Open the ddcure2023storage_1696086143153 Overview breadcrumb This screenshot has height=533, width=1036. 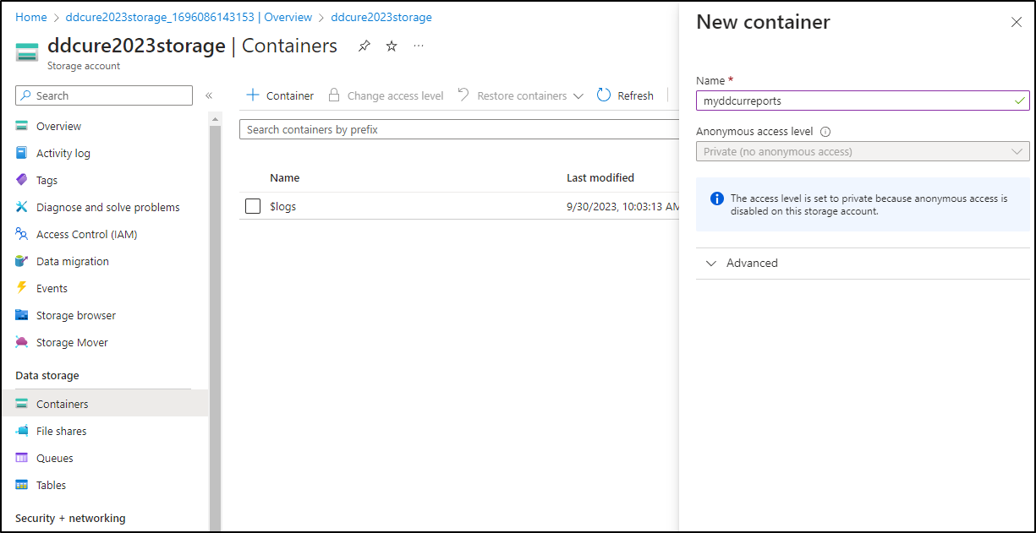189,17
